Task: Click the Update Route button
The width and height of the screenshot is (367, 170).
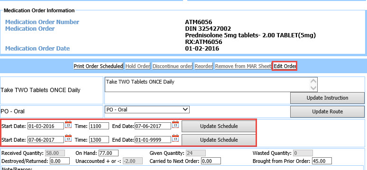Action: (x=327, y=112)
